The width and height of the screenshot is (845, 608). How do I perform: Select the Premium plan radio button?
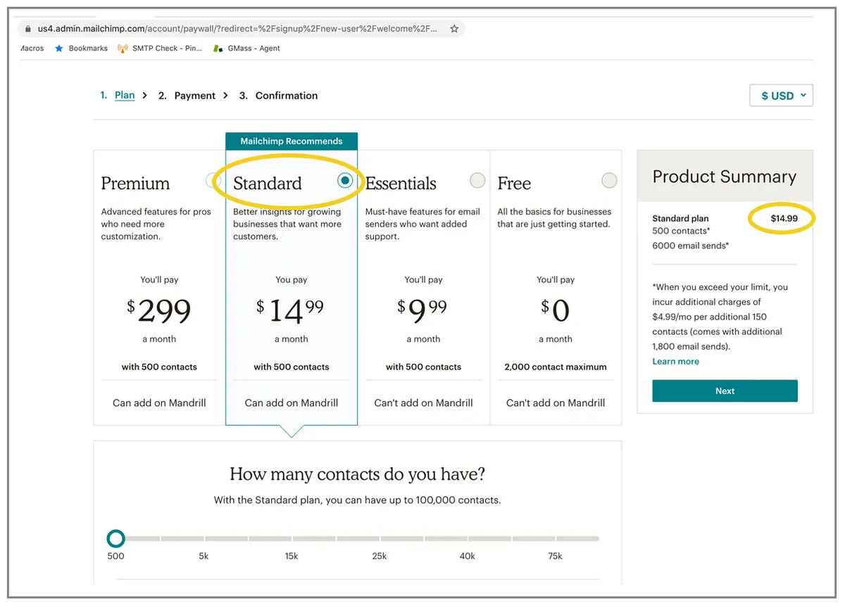coord(213,181)
